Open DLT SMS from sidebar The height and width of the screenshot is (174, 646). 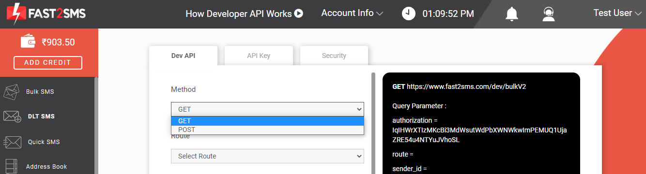pos(41,116)
